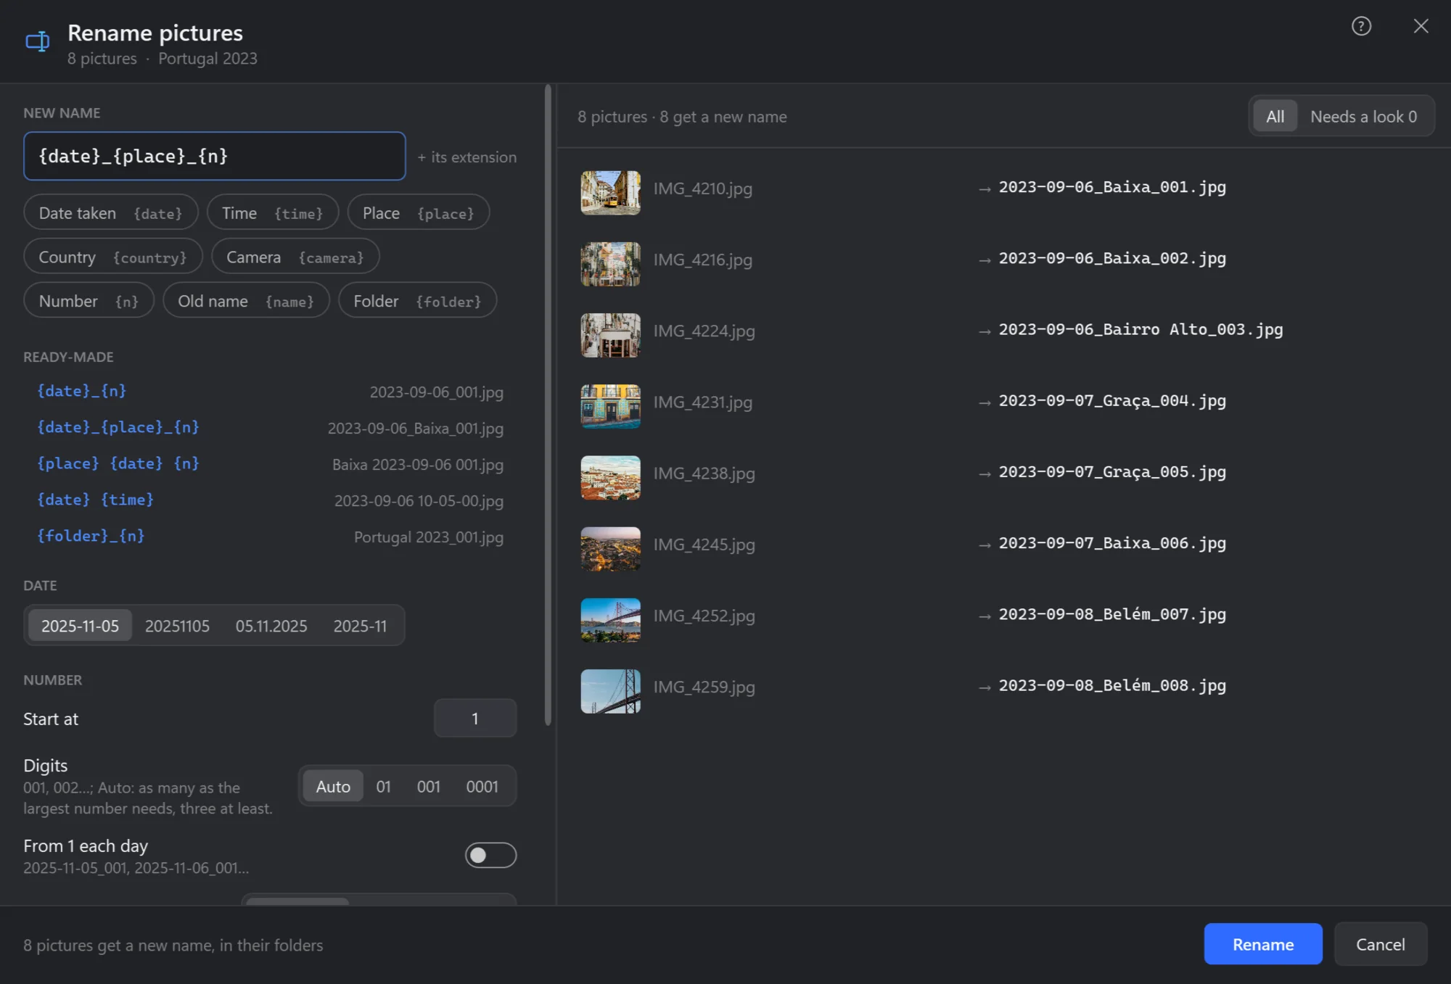Viewport: 1451px width, 984px height.
Task: Insert the Country {country} token
Action: (112, 257)
